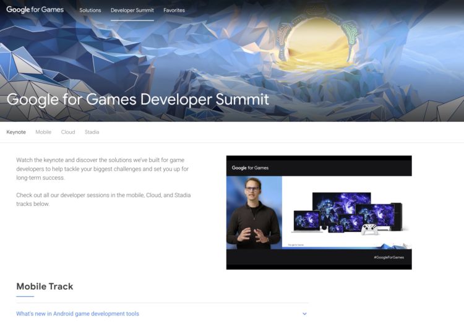Expand the Android game development tools chevron
The height and width of the screenshot is (324, 464).
tap(304, 313)
